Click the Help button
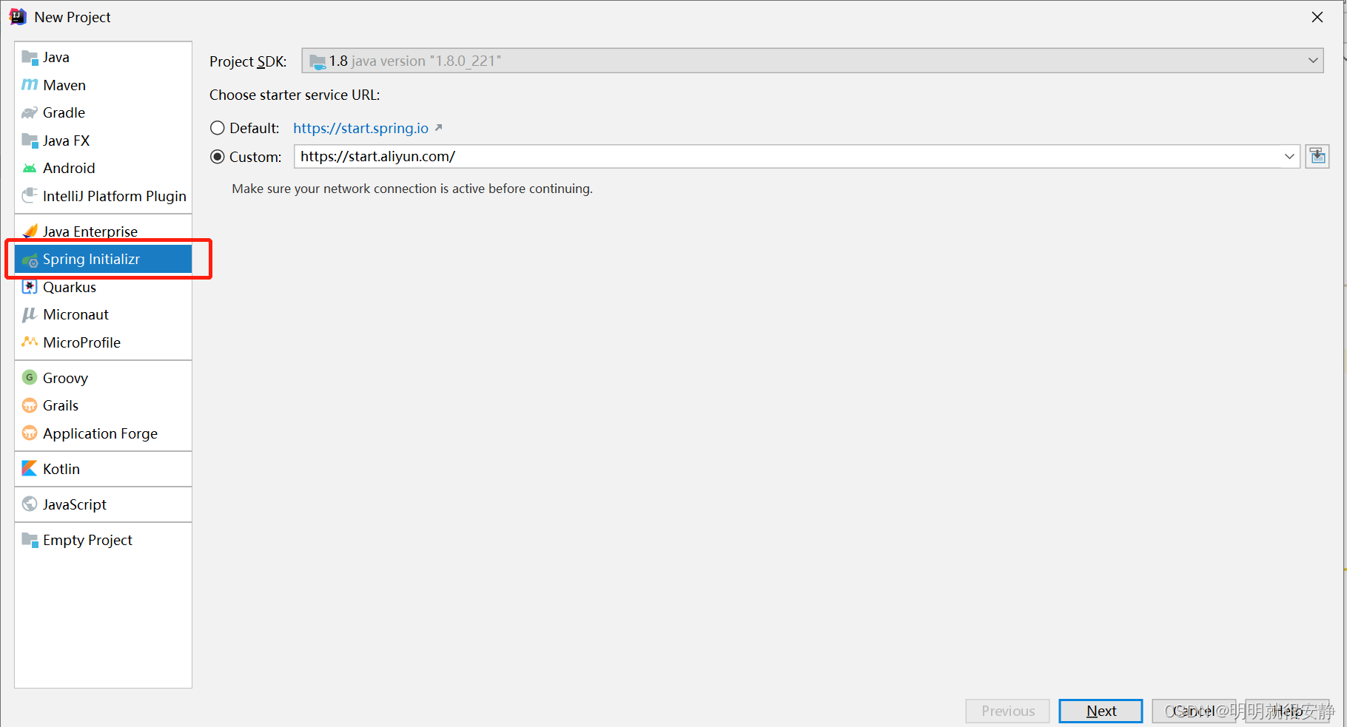 [1287, 711]
